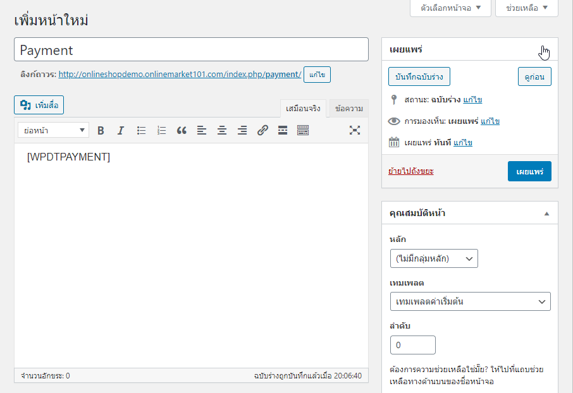Insert or edit a link
Viewport: 573px width, 393px height.
pos(262,130)
